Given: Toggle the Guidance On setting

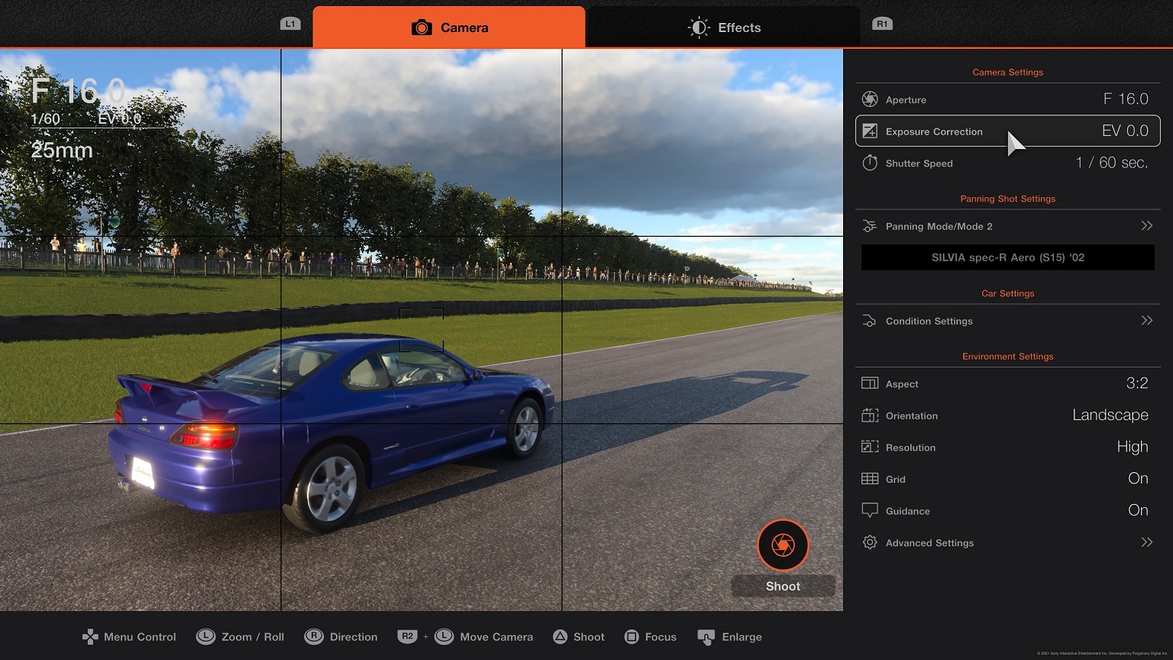Looking at the screenshot, I should [1138, 510].
